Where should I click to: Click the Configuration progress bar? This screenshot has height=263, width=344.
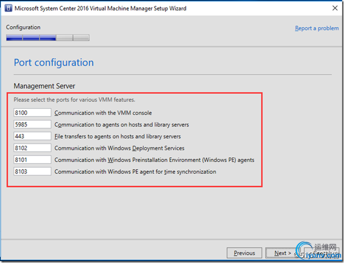[x=48, y=38]
